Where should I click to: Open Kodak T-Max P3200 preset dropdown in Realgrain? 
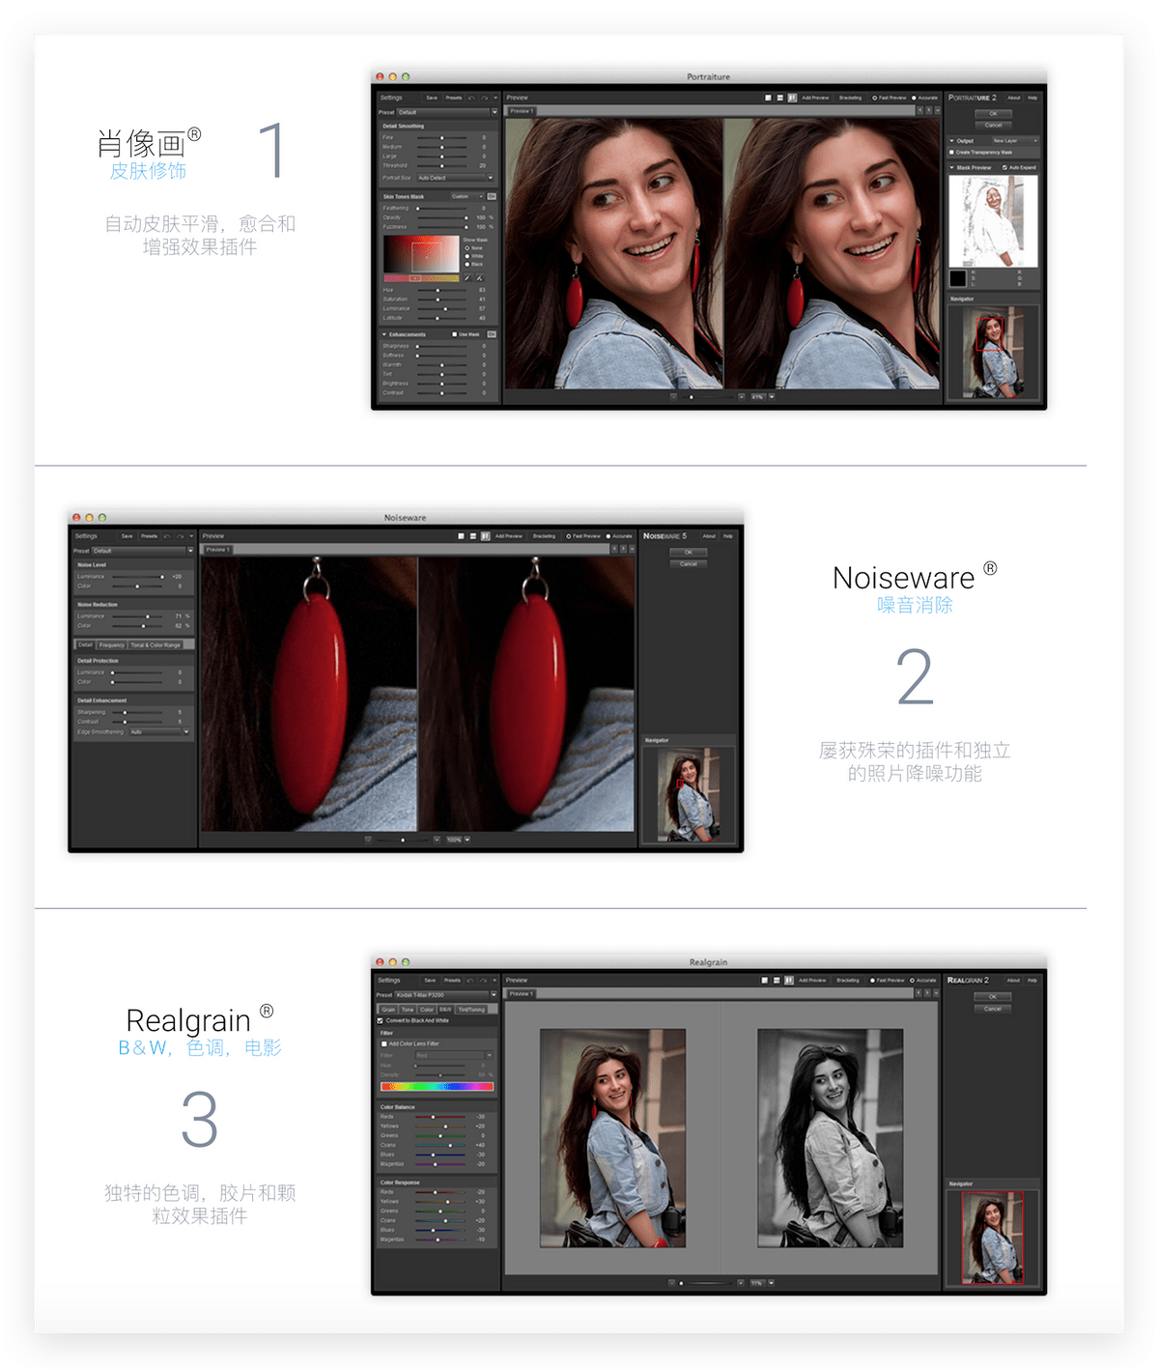(x=446, y=995)
